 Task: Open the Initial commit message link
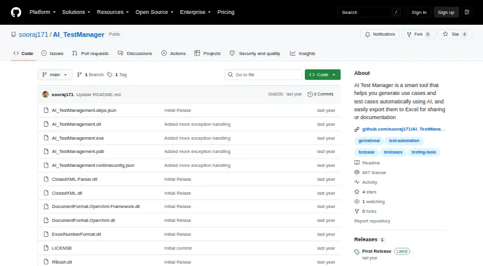point(178,248)
